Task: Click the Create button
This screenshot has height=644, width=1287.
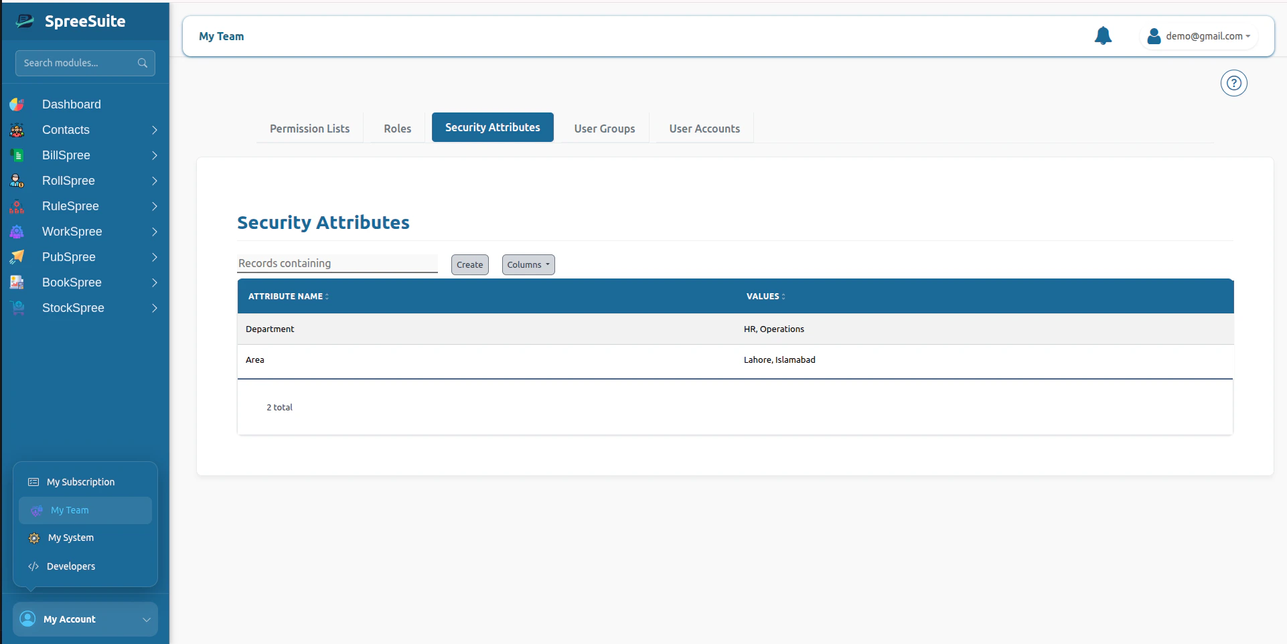Action: (x=470, y=264)
